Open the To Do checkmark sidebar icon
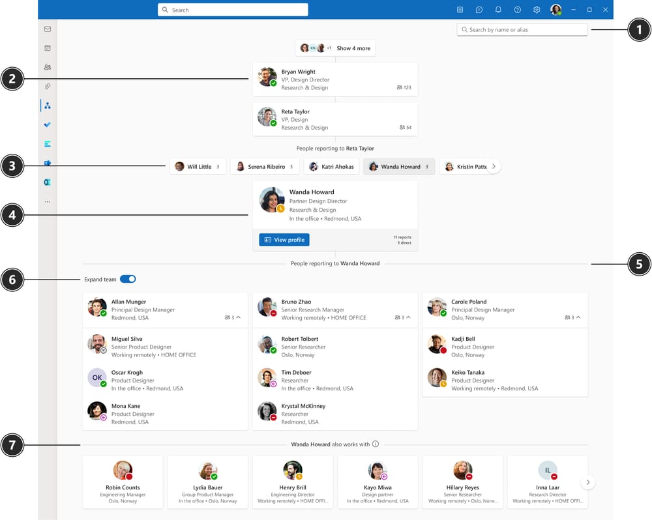Viewport: 652px width, 520px height. [x=47, y=124]
